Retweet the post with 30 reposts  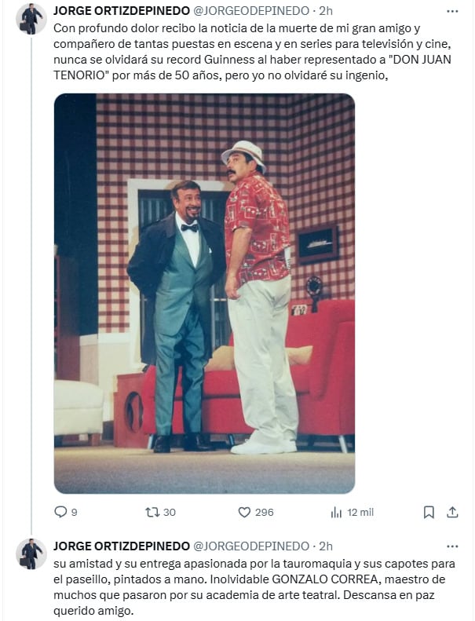coord(152,512)
